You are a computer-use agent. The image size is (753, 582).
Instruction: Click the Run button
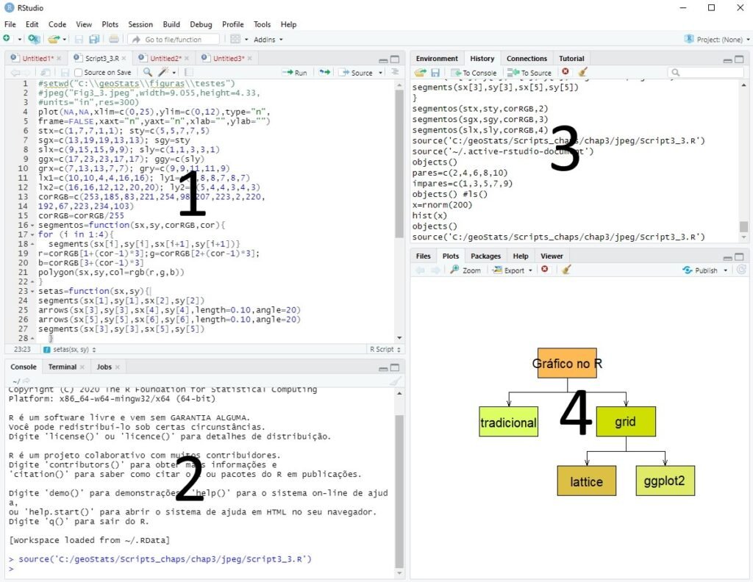coord(295,72)
